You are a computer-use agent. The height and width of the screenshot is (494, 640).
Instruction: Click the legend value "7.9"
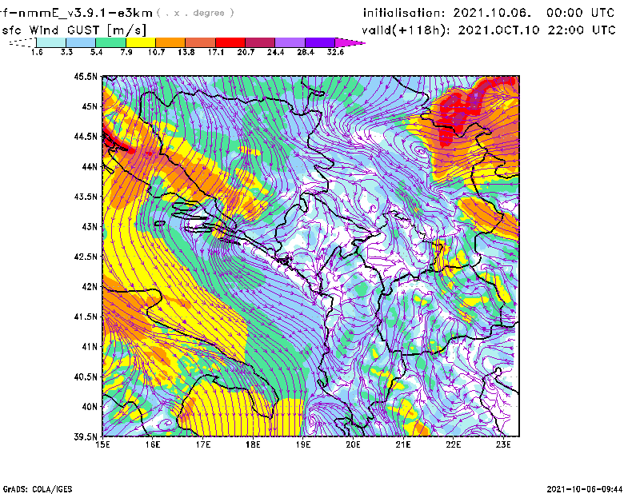click(126, 52)
